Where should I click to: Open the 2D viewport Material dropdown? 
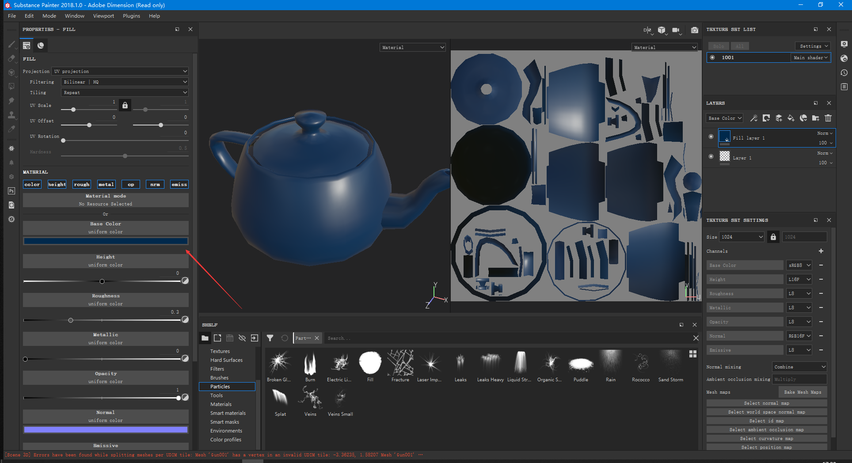tap(665, 47)
